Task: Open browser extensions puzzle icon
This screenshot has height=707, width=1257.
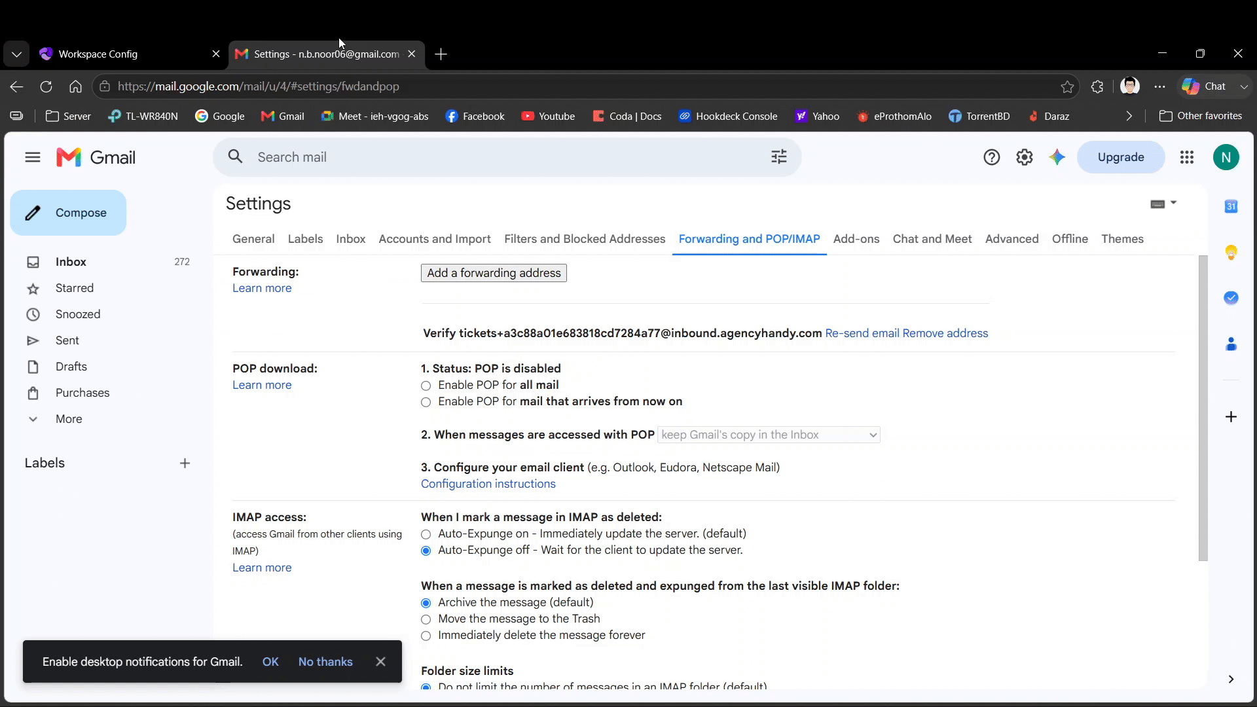Action: tap(1097, 86)
